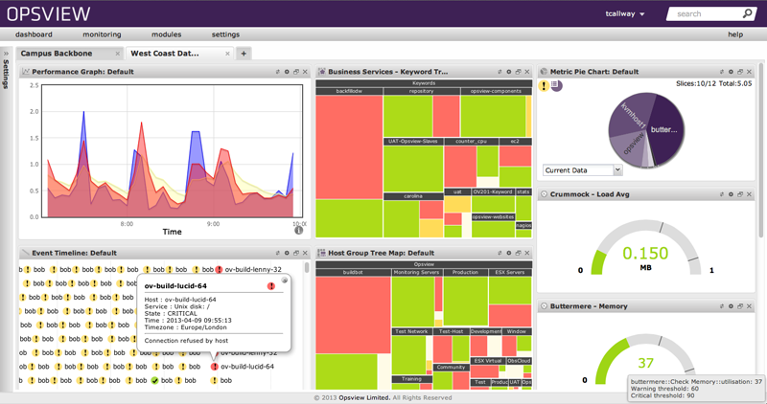Click the Event Timeline vertical scrollbar
Viewport: 767px width, 404px height.
click(x=307, y=267)
